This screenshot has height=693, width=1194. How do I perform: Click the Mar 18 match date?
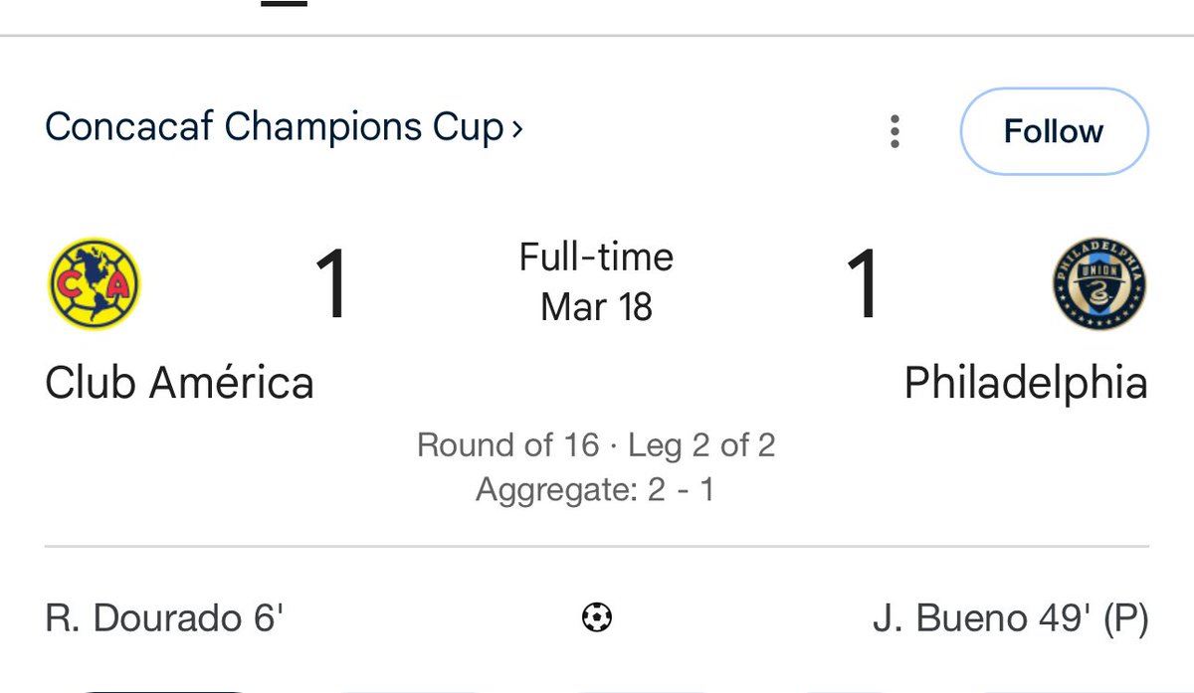tap(596, 306)
